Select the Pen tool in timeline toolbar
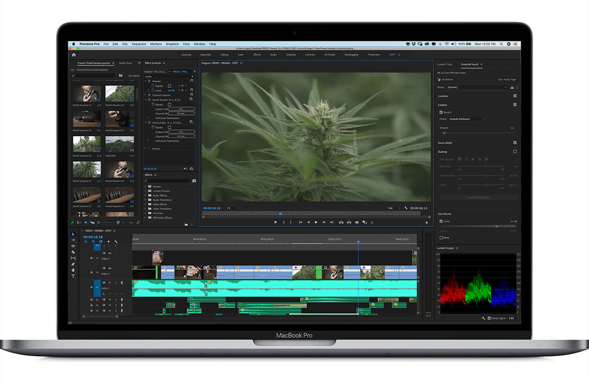Viewport: 589px width, 381px height. pos(73,264)
